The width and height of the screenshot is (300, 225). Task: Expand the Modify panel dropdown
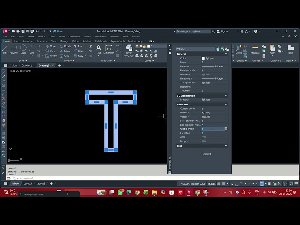[x=69, y=60]
